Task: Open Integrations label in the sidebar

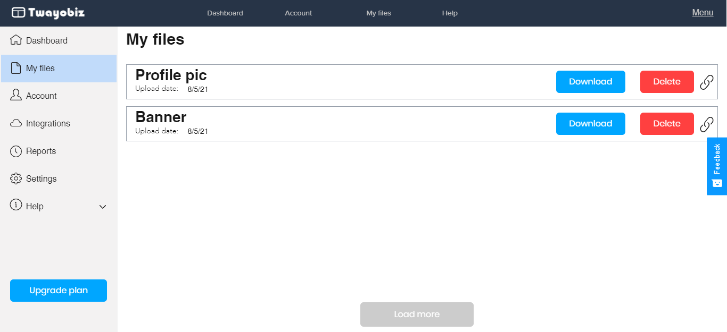Action: (x=48, y=123)
